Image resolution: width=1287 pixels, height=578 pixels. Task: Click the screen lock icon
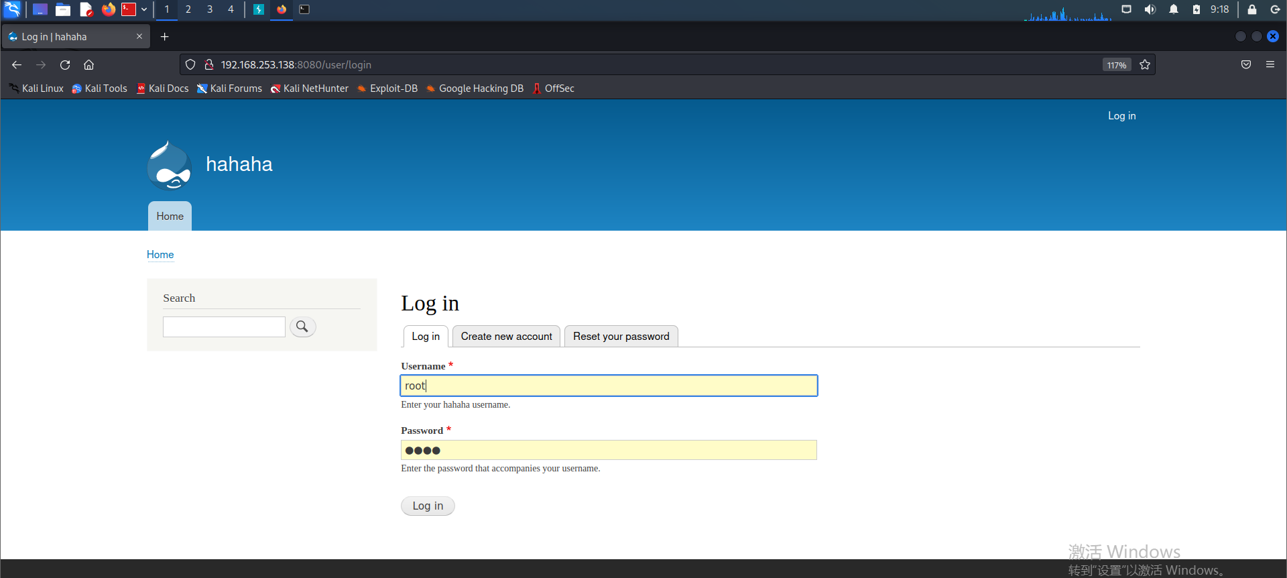tap(1251, 9)
